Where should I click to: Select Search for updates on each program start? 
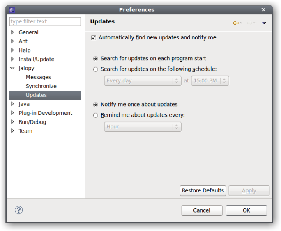click(x=96, y=59)
